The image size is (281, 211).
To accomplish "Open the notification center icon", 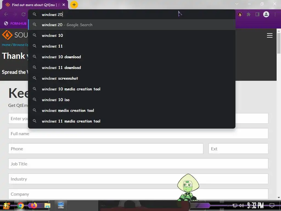I will 272,206.
